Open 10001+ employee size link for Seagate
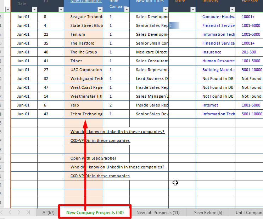Screen dimensions: 263x219 click(x=248, y=17)
